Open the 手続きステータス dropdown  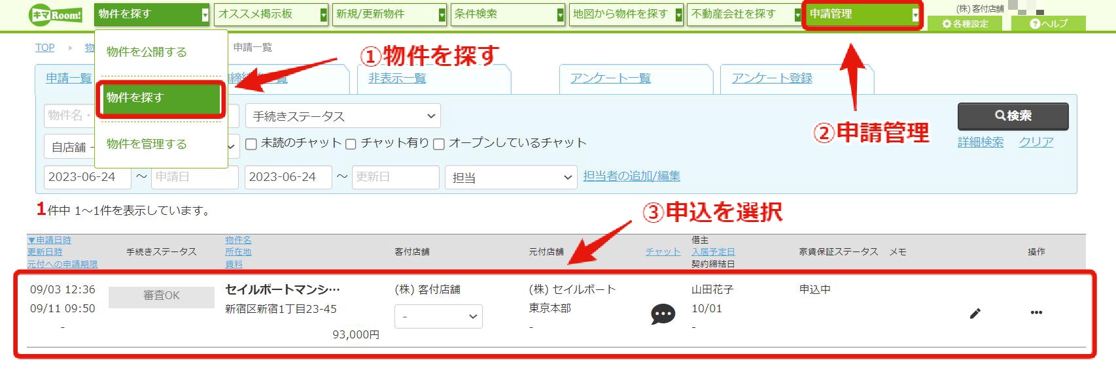tap(343, 116)
